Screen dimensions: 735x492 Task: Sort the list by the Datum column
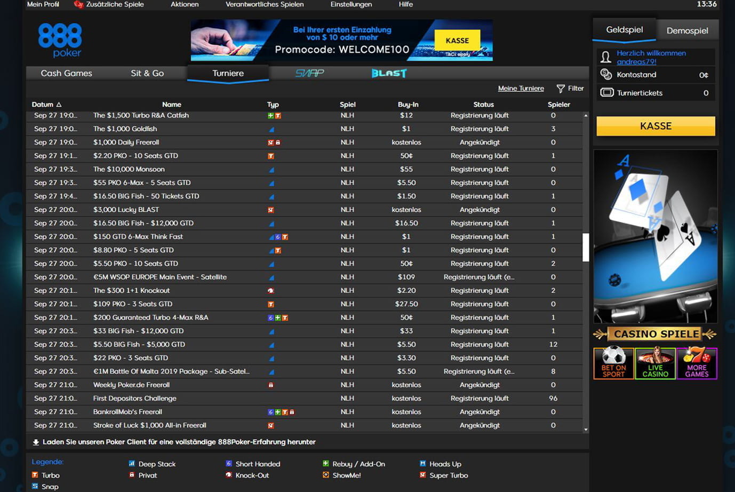[46, 105]
